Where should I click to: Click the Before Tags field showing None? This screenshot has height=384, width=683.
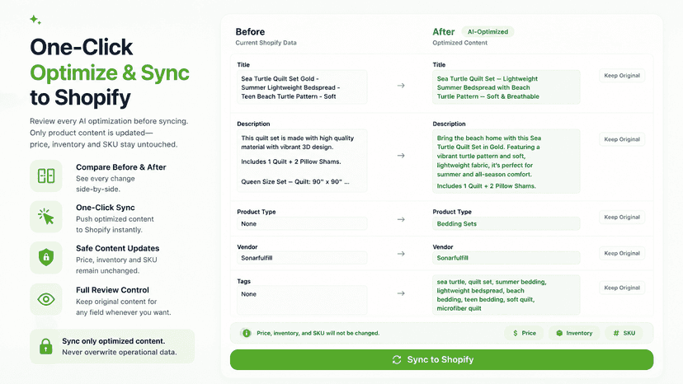click(302, 300)
